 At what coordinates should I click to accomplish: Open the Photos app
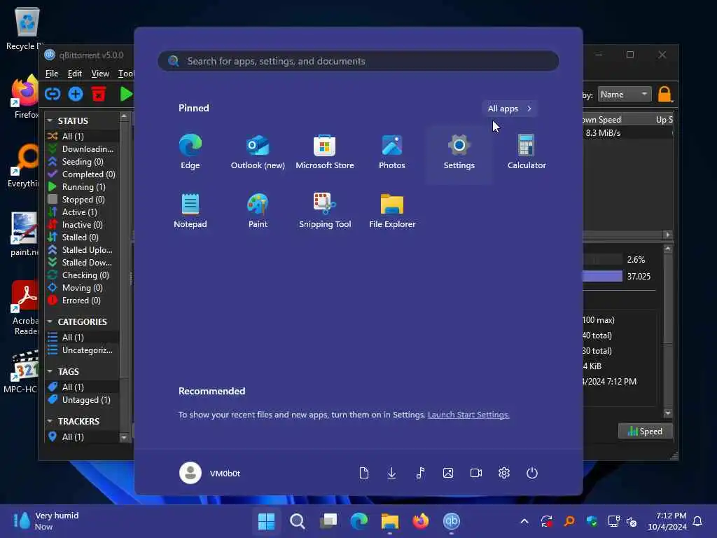click(392, 152)
